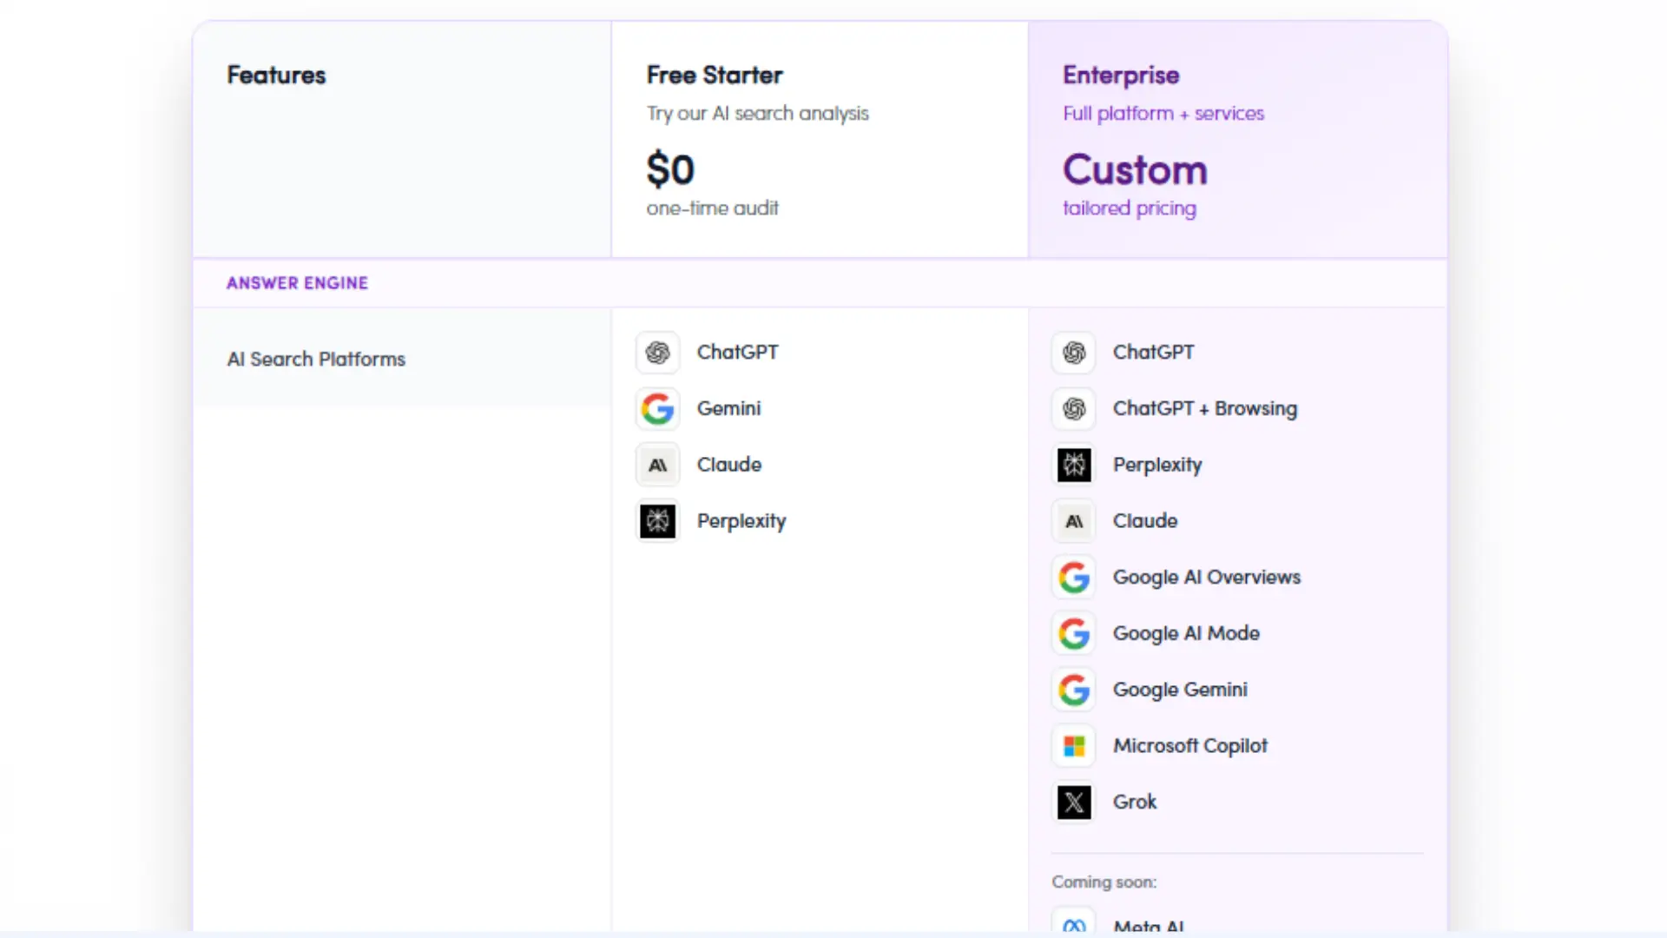The width and height of the screenshot is (1667, 938).
Task: Click the Google AI Mode icon
Action: [x=1074, y=633]
